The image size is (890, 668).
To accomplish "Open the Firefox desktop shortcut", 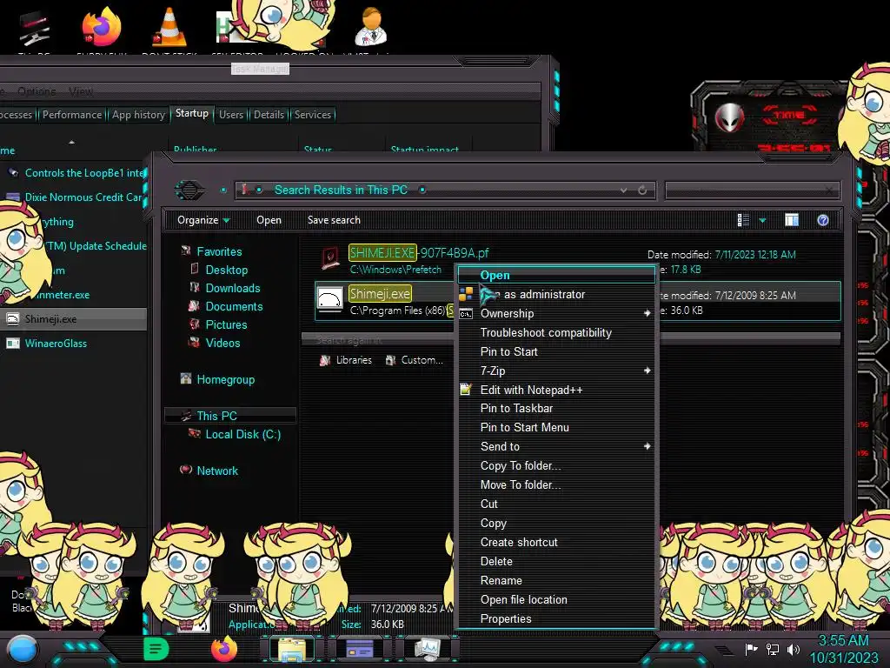I will [x=102, y=27].
